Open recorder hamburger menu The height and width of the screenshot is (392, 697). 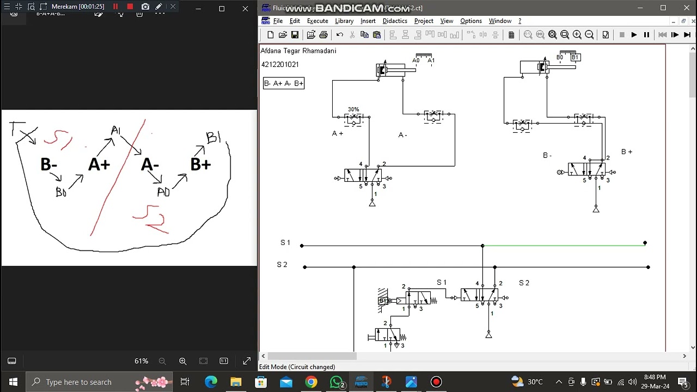pos(7,7)
